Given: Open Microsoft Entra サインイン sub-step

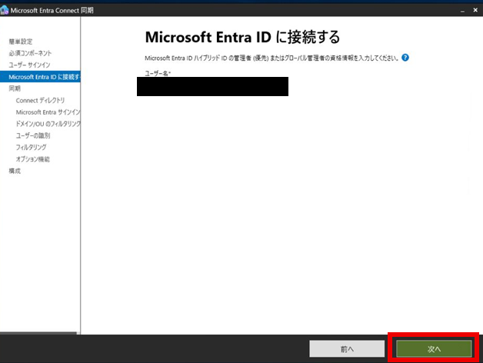Looking at the screenshot, I should (x=48, y=112).
